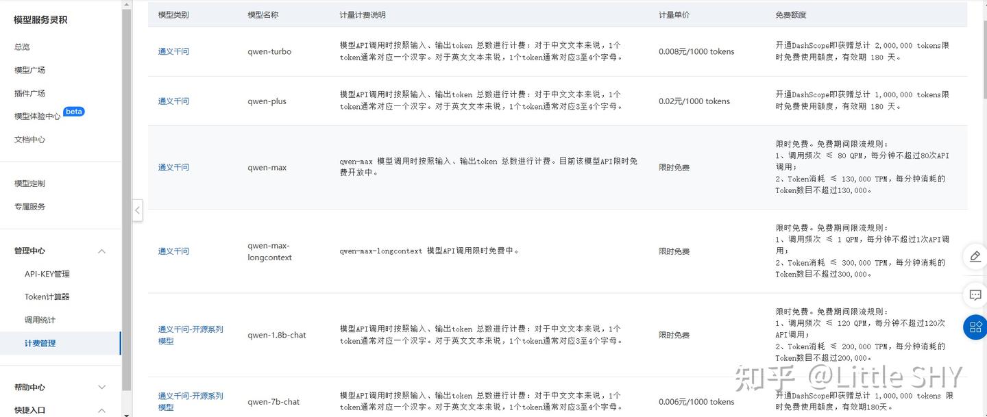The width and height of the screenshot is (987, 417).
Task: Open 通义千问-开源系列模型 link for qwen-1.8b-chat
Action: pos(191,335)
